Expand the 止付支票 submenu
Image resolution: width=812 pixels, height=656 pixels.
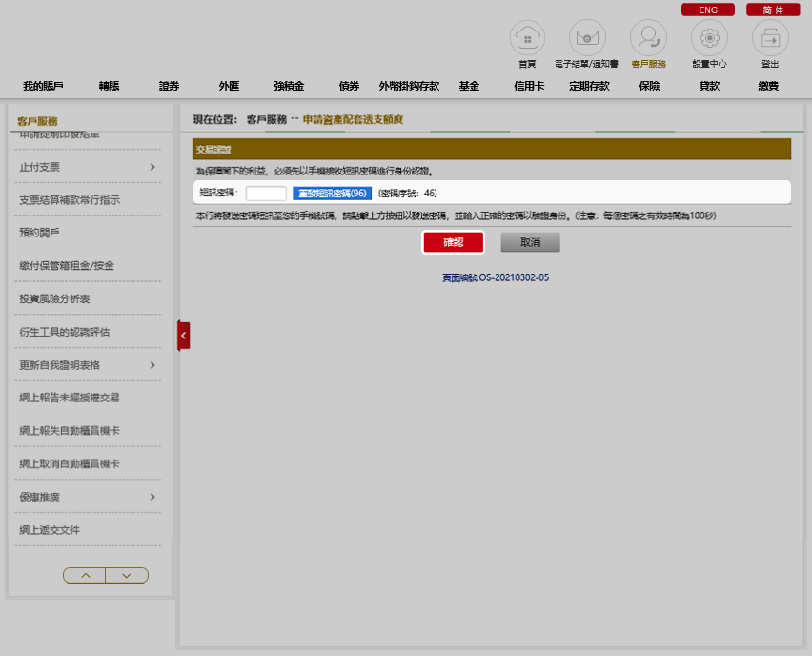[x=152, y=168]
